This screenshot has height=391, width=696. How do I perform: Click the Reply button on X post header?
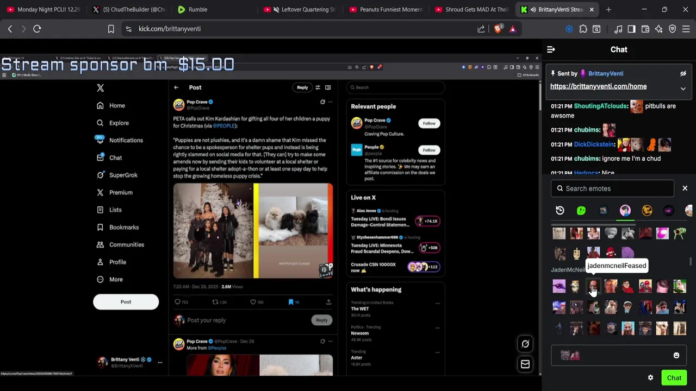(302, 87)
